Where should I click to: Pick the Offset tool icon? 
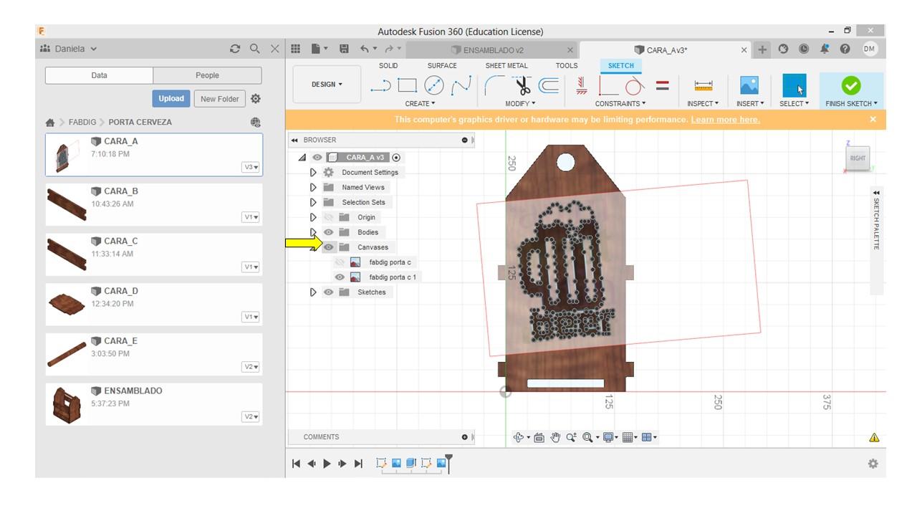(549, 86)
